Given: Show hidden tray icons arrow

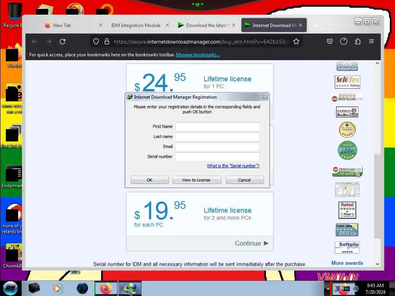Looking at the screenshot, I should 328,289.
